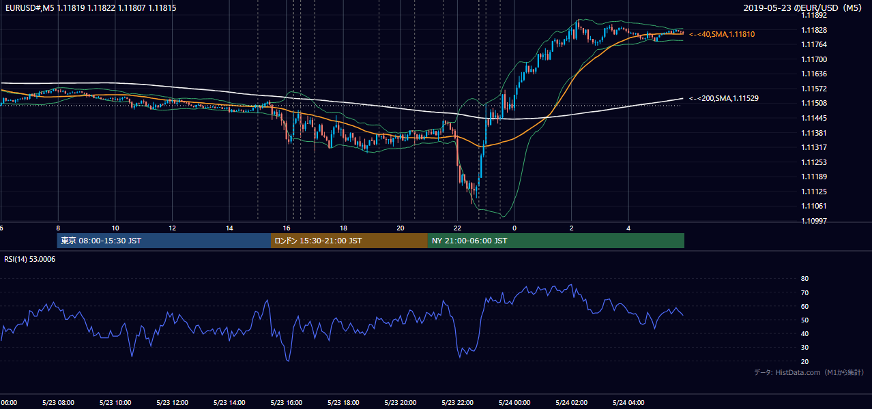
Task: Click bottom time axis label 5/23 22:00
Action: [457, 403]
